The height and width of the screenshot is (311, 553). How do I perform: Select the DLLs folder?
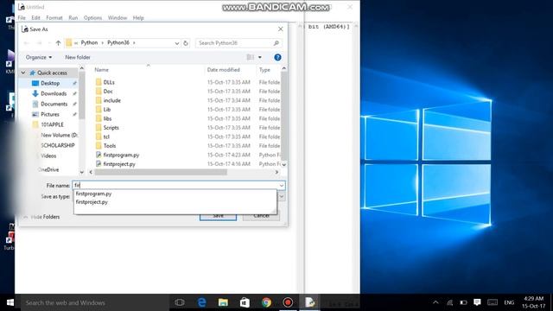[x=109, y=82]
